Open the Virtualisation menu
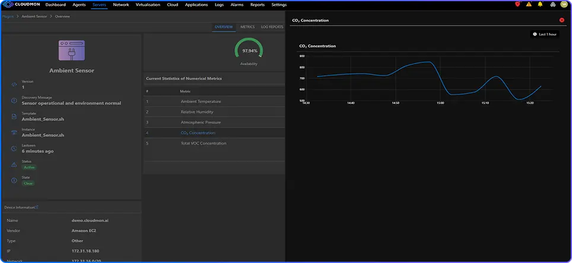 pos(148,5)
